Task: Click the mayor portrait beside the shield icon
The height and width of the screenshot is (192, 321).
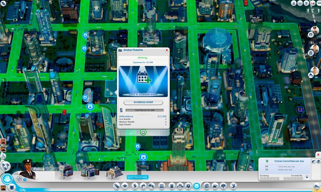Action: point(3,188)
